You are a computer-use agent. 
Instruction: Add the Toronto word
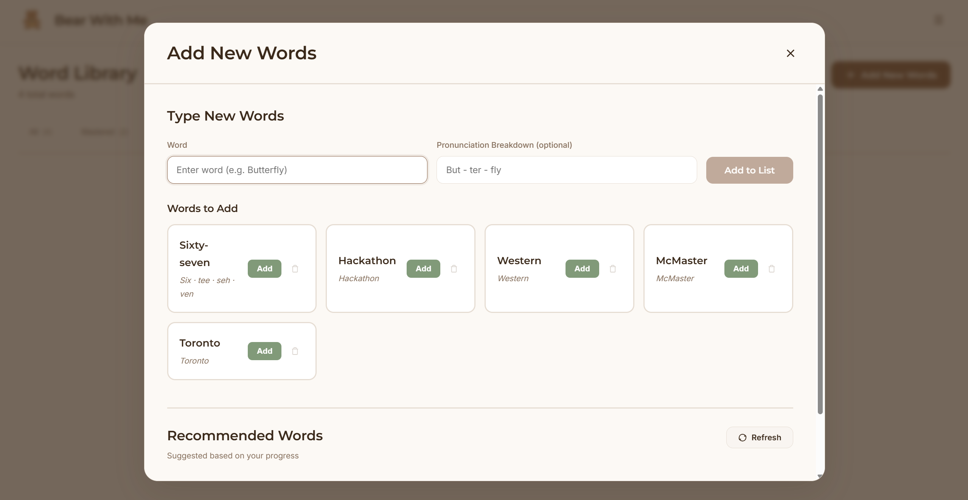tap(264, 351)
